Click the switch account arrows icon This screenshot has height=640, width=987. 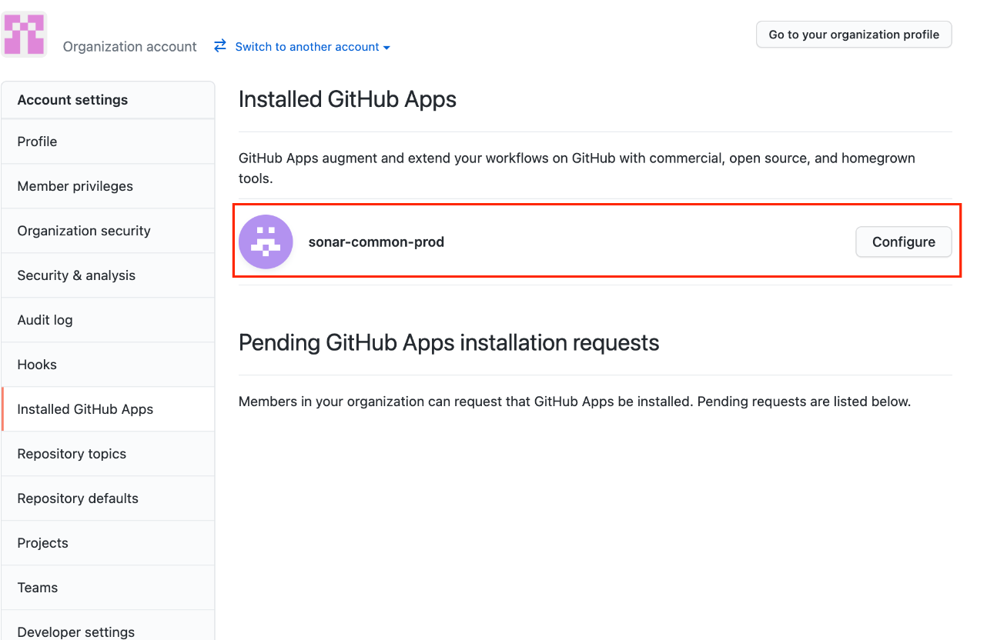220,46
